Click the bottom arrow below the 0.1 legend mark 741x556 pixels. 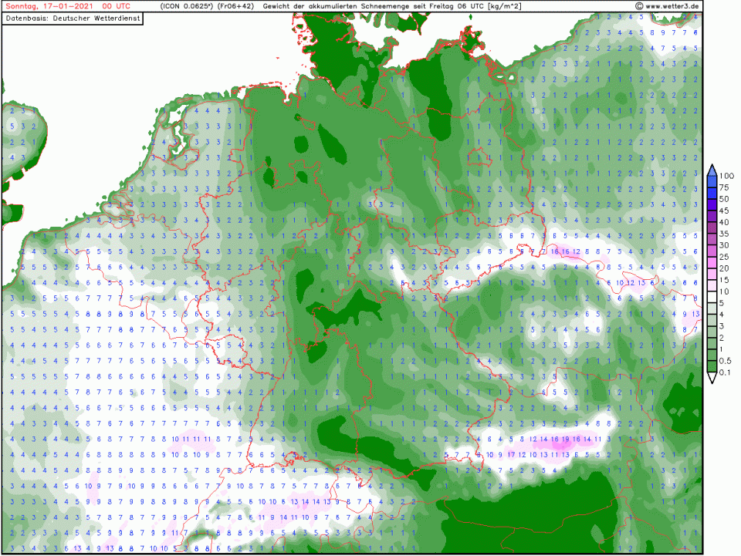tap(712, 379)
